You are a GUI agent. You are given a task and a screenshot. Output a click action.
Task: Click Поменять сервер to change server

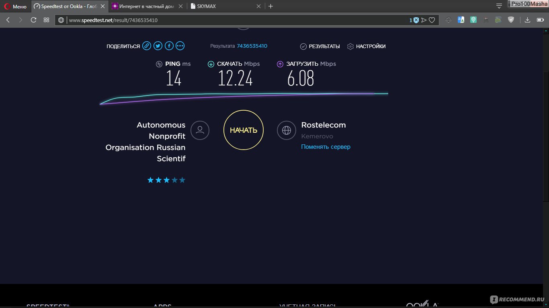click(x=326, y=147)
